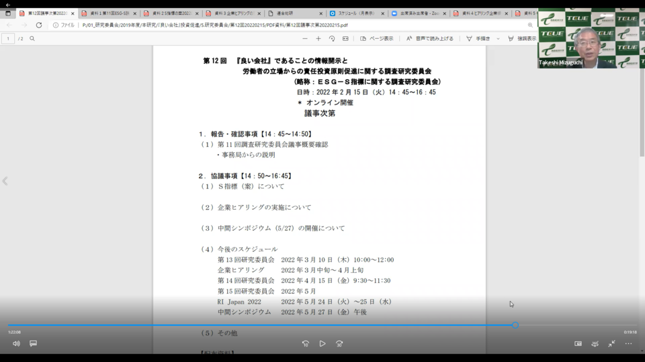This screenshot has height=362, width=645.
Task: Open ページ表示 page view
Action: pyautogui.click(x=377, y=39)
